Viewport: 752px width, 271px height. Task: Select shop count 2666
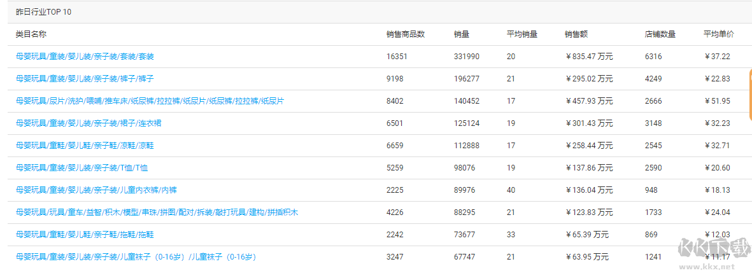[x=654, y=101]
